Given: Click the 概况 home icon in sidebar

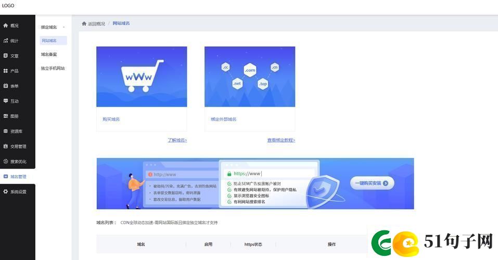Looking at the screenshot, I should [5, 25].
